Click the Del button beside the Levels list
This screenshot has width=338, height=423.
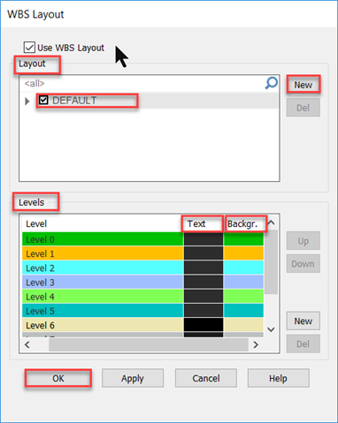[x=303, y=344]
